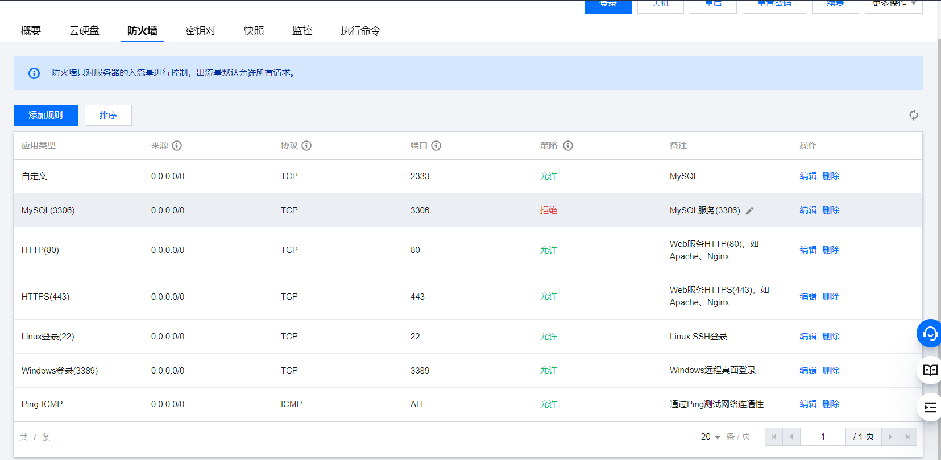Delete the Windows登录(3389) rule
Image resolution: width=941 pixels, height=460 pixels.
831,371
